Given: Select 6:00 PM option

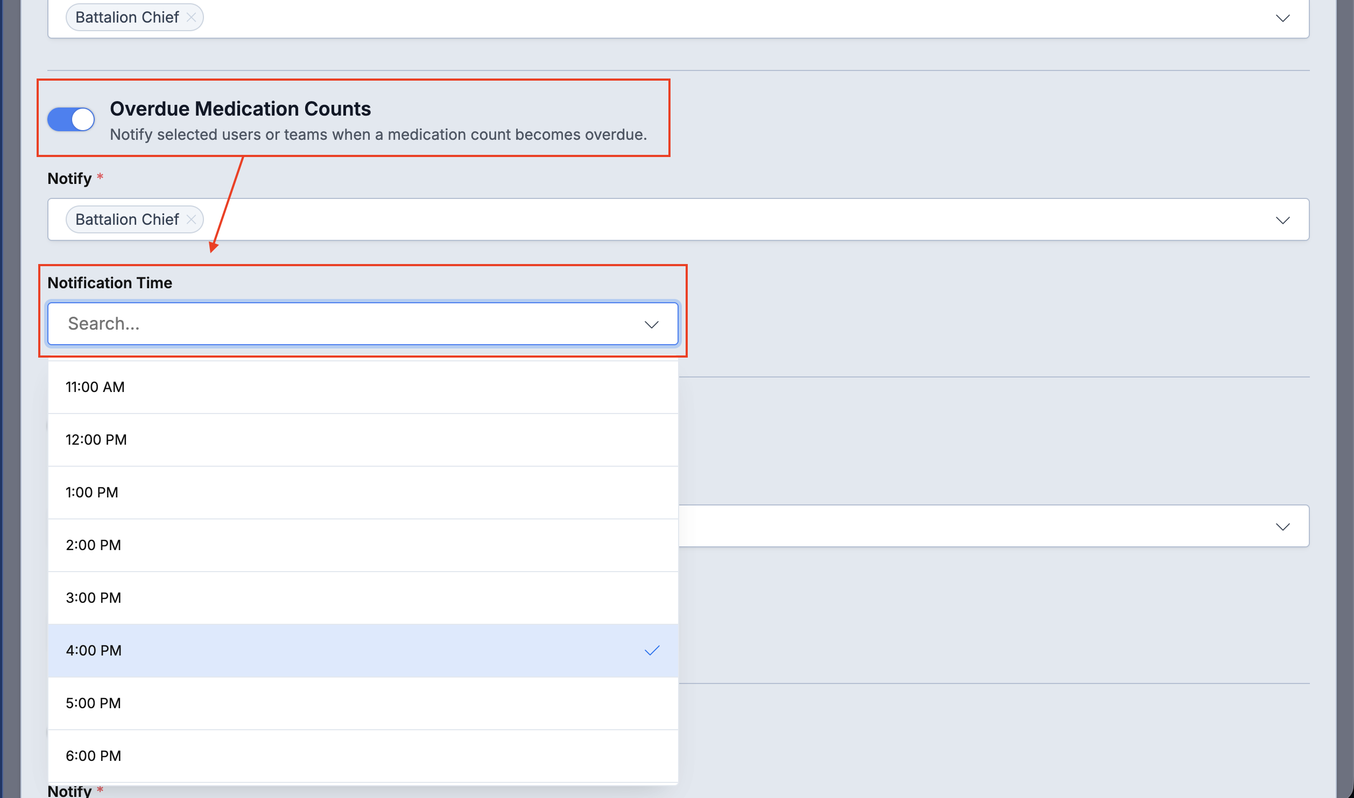Looking at the screenshot, I should pos(363,756).
